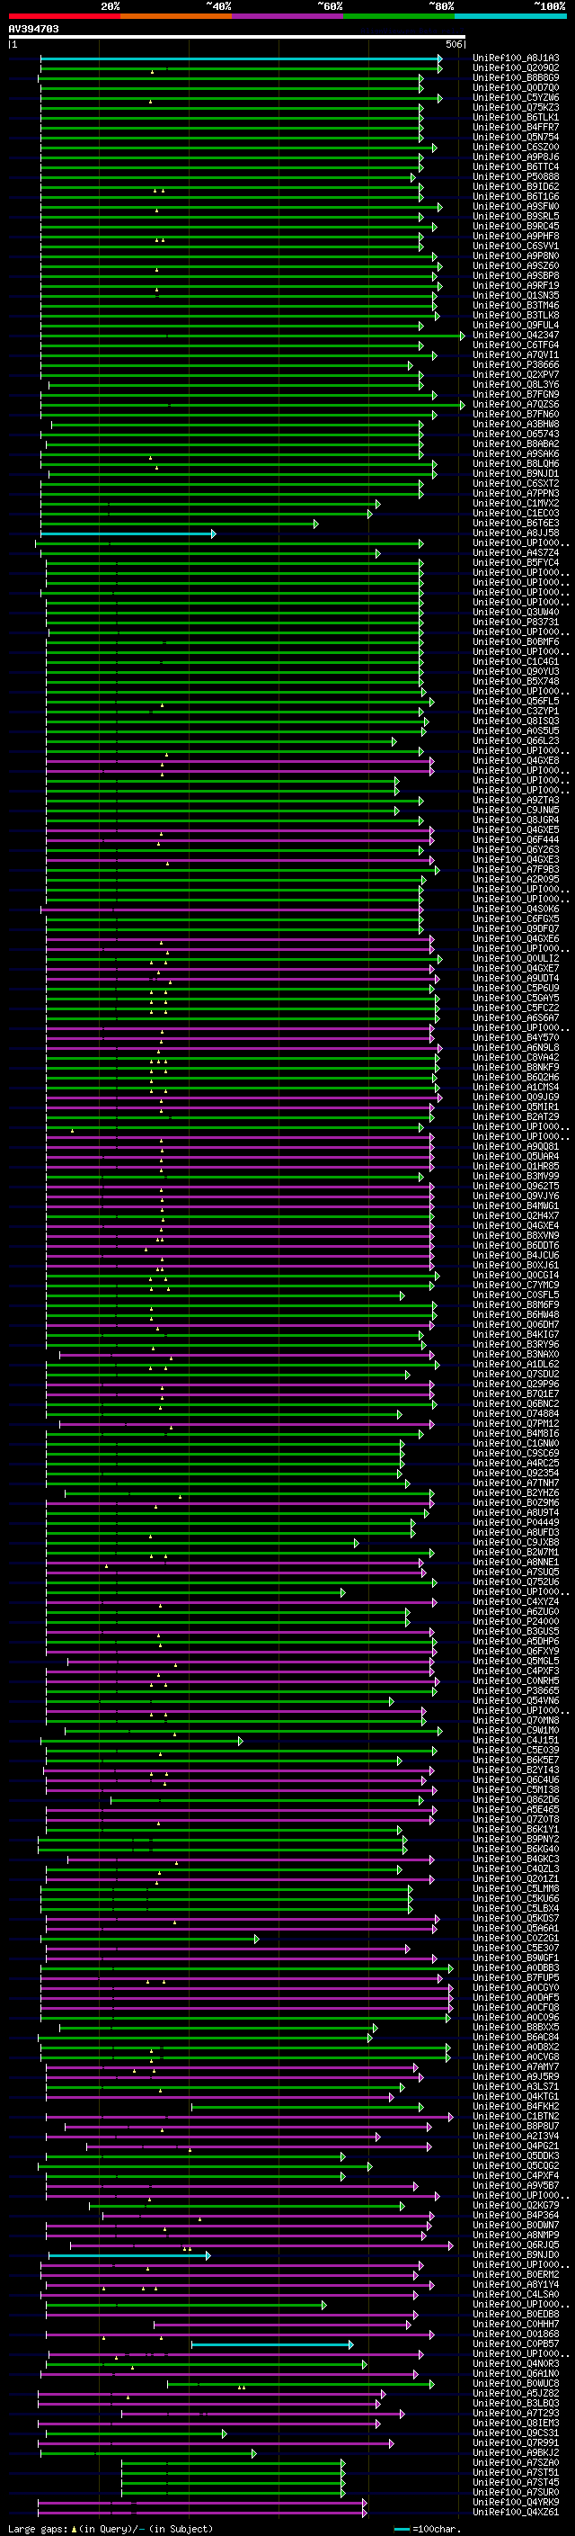Follow the UniRef100_C0HHH7 link
575x2536 pixels.
[x=516, y=2325]
